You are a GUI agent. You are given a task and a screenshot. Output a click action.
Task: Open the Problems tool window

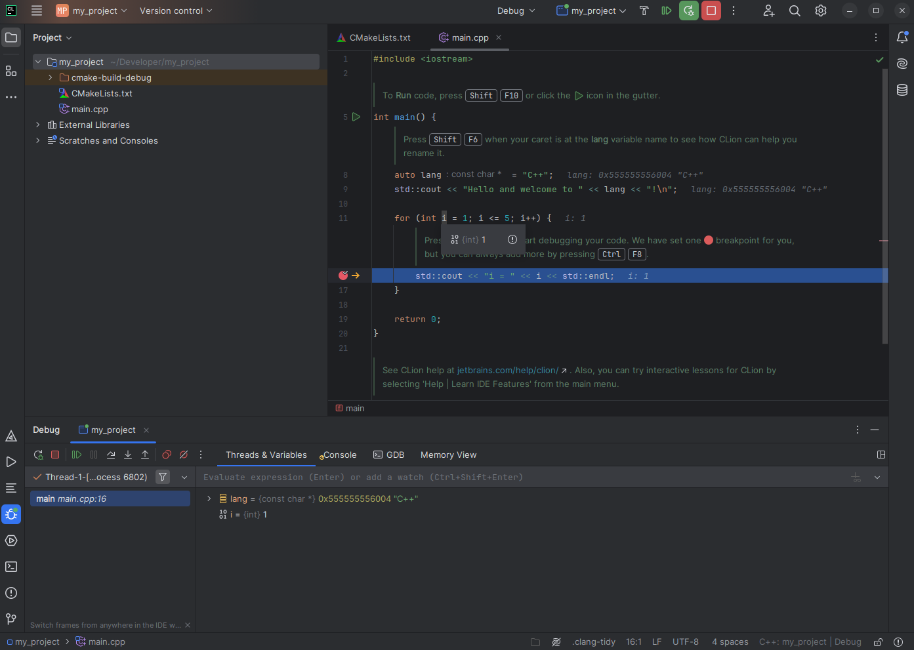click(11, 593)
